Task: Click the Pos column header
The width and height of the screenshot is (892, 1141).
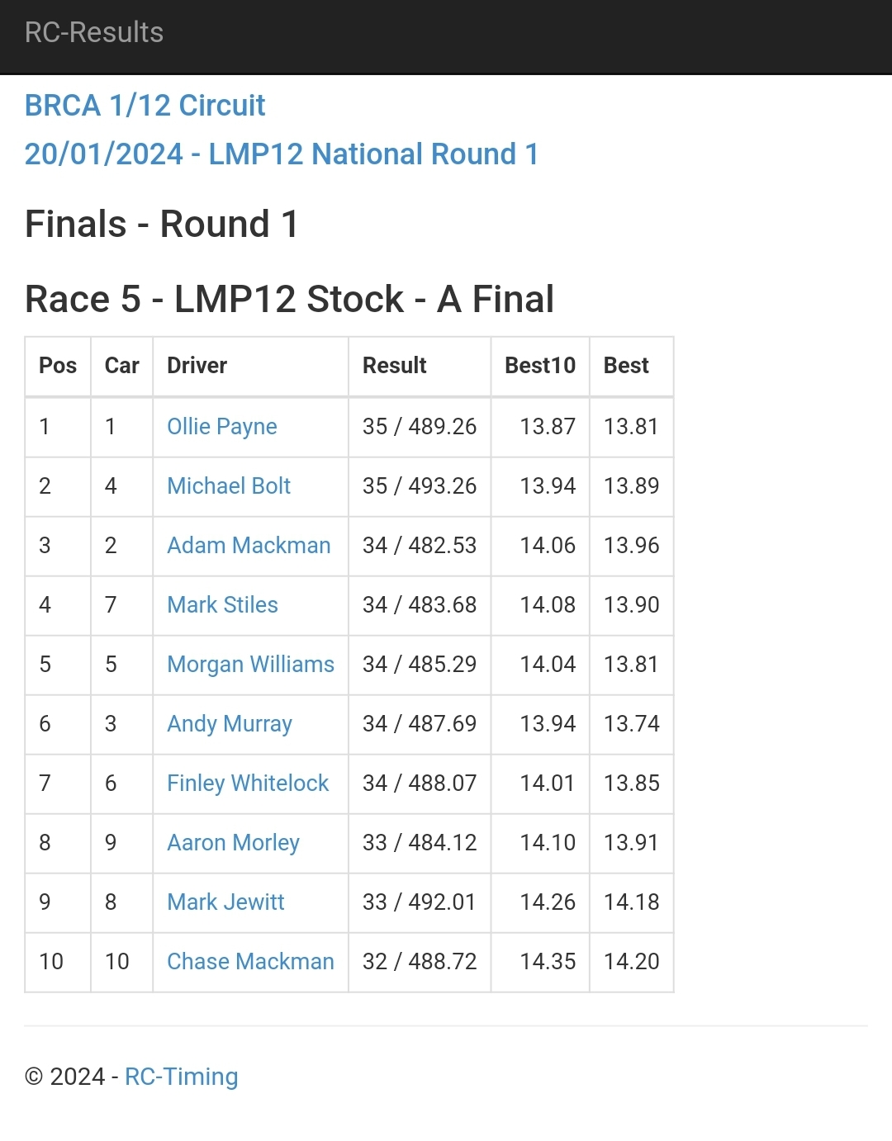Action: click(x=58, y=366)
